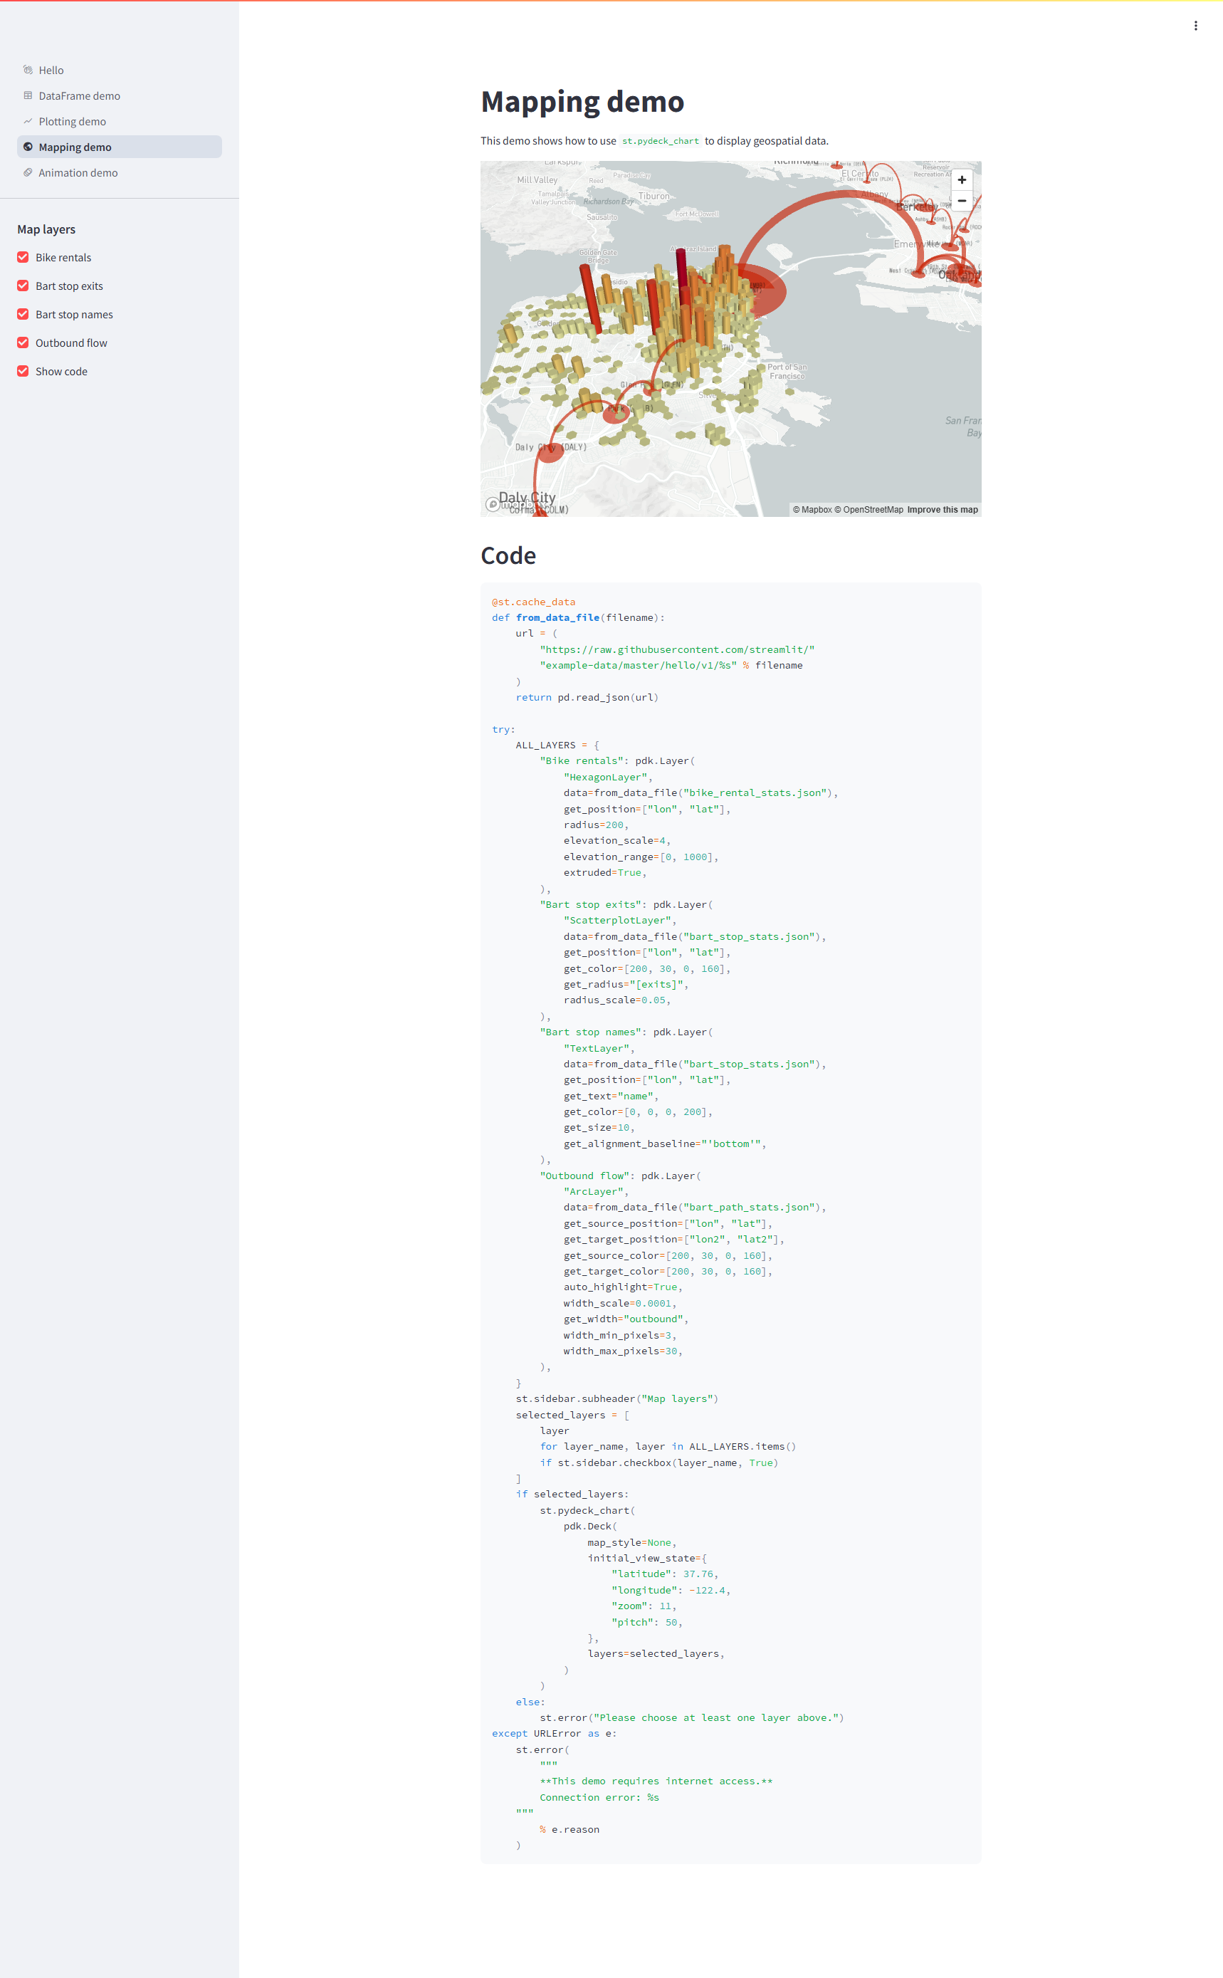This screenshot has width=1223, height=1978.
Task: Click the layers=selected_layers code line
Action: pos(656,1653)
